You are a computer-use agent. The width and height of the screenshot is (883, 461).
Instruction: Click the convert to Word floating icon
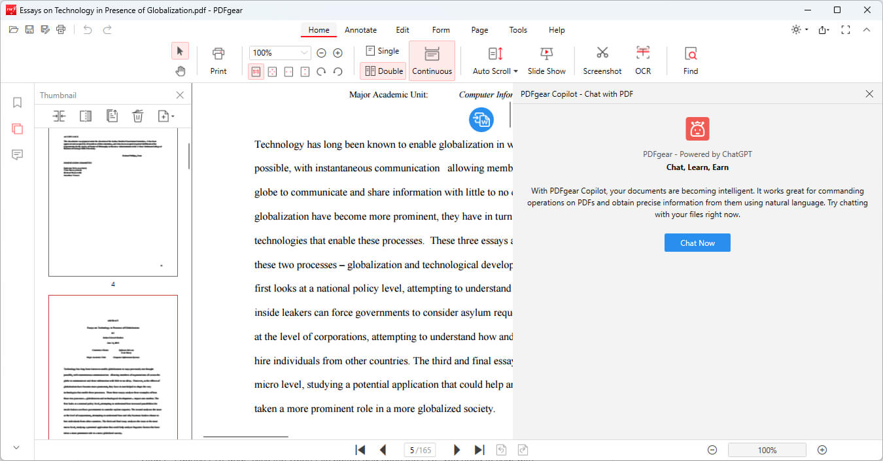coord(481,119)
